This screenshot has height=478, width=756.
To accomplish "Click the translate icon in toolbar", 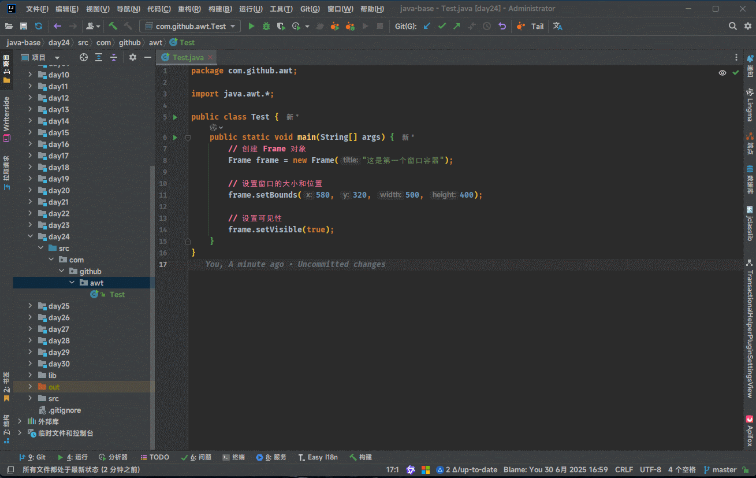I will 557,26.
